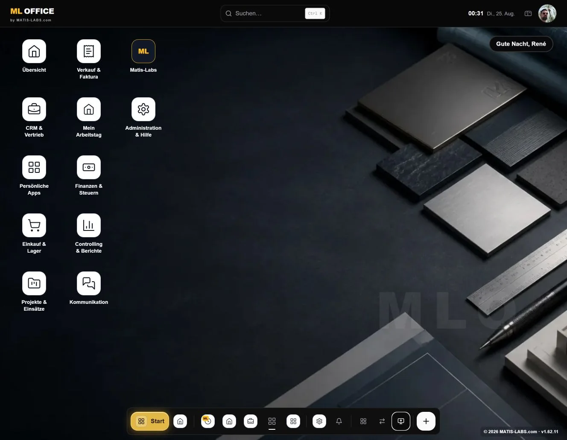This screenshot has width=567, height=440.
Task: Focus the Suchen… search field
Action: (x=275, y=13)
